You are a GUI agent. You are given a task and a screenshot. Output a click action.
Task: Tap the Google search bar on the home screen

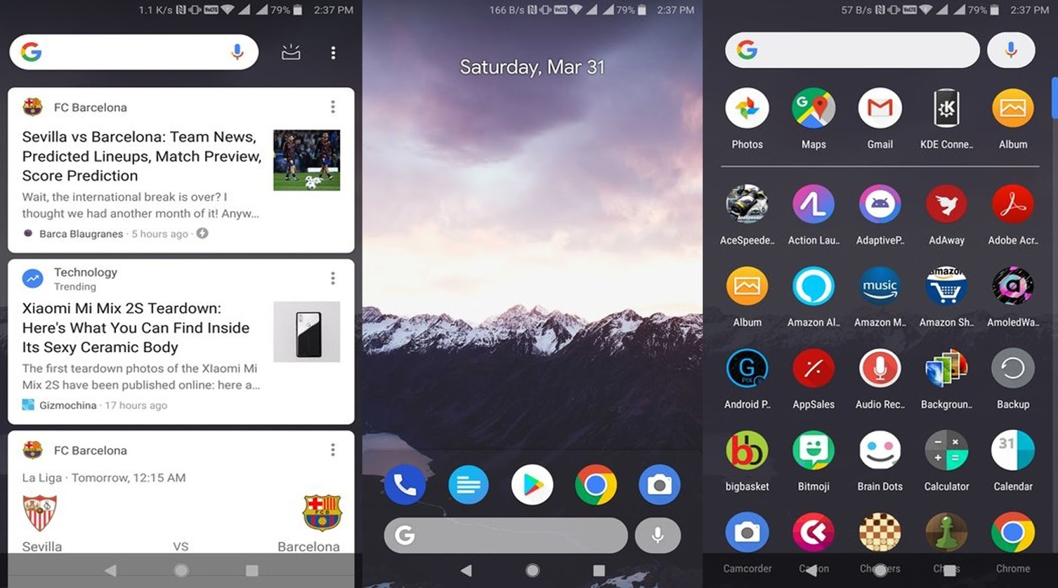[x=506, y=535]
